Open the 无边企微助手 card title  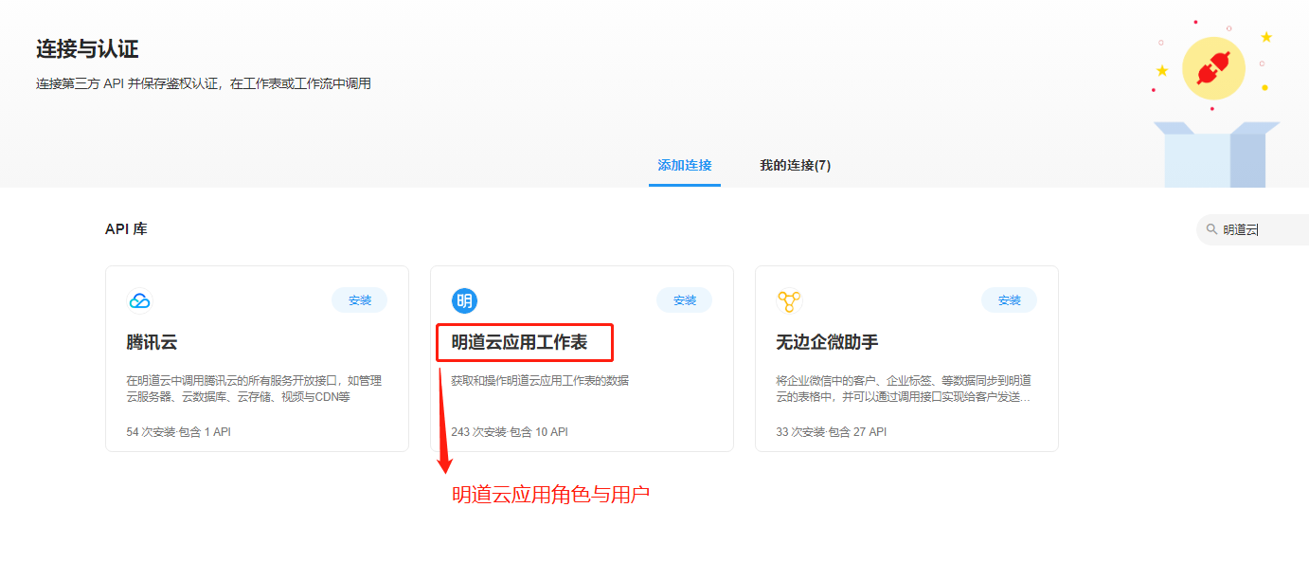827,342
